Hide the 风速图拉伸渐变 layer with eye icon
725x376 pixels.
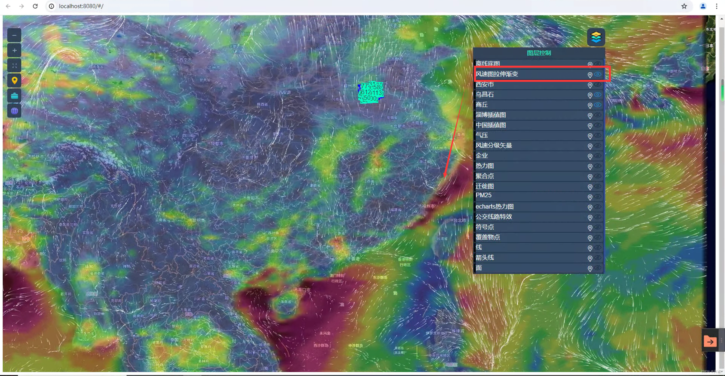(x=598, y=74)
